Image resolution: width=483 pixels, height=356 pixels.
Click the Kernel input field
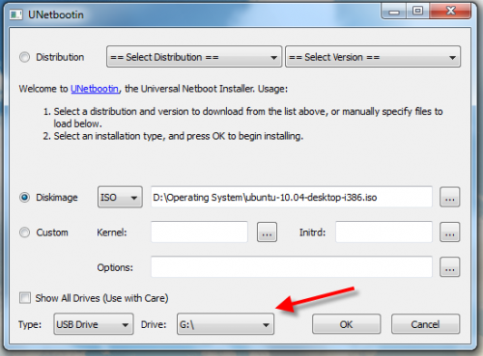pyautogui.click(x=199, y=233)
